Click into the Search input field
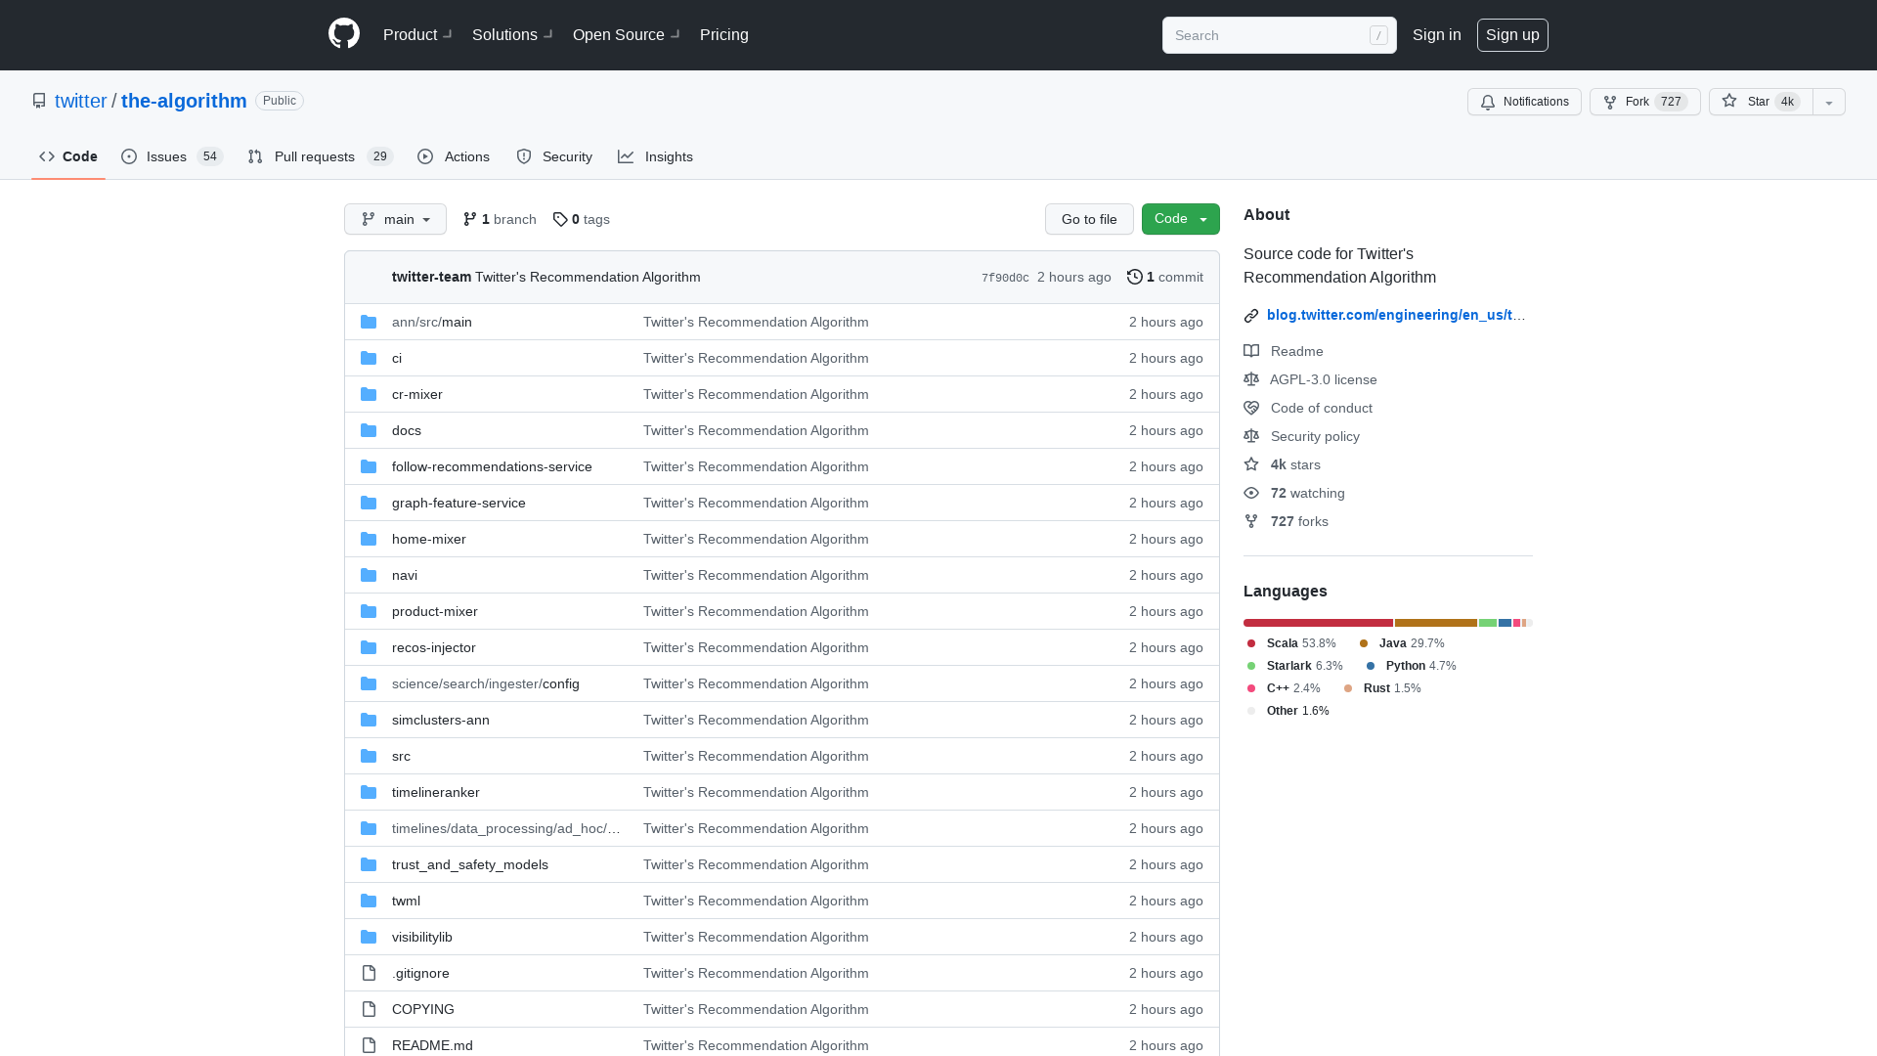Screen dimensions: 1877x1056 (1280, 35)
